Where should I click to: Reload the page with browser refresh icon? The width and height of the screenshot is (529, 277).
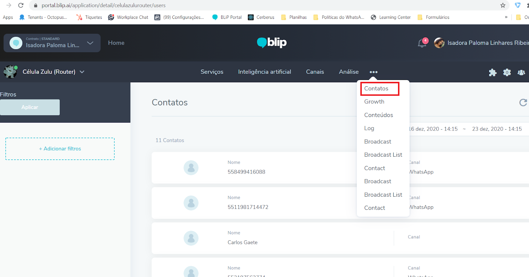point(21,5)
